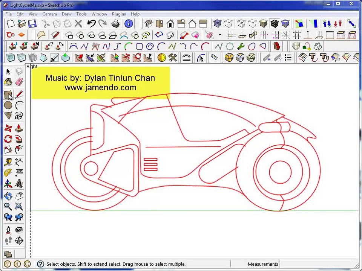This screenshot has height=271, width=362.
Task: Select the Line pencil tool
Action: coord(19,94)
